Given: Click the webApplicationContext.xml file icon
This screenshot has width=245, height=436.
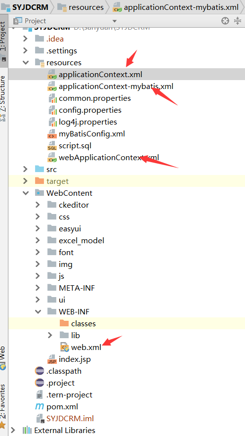Looking at the screenshot, I should click(x=52, y=158).
